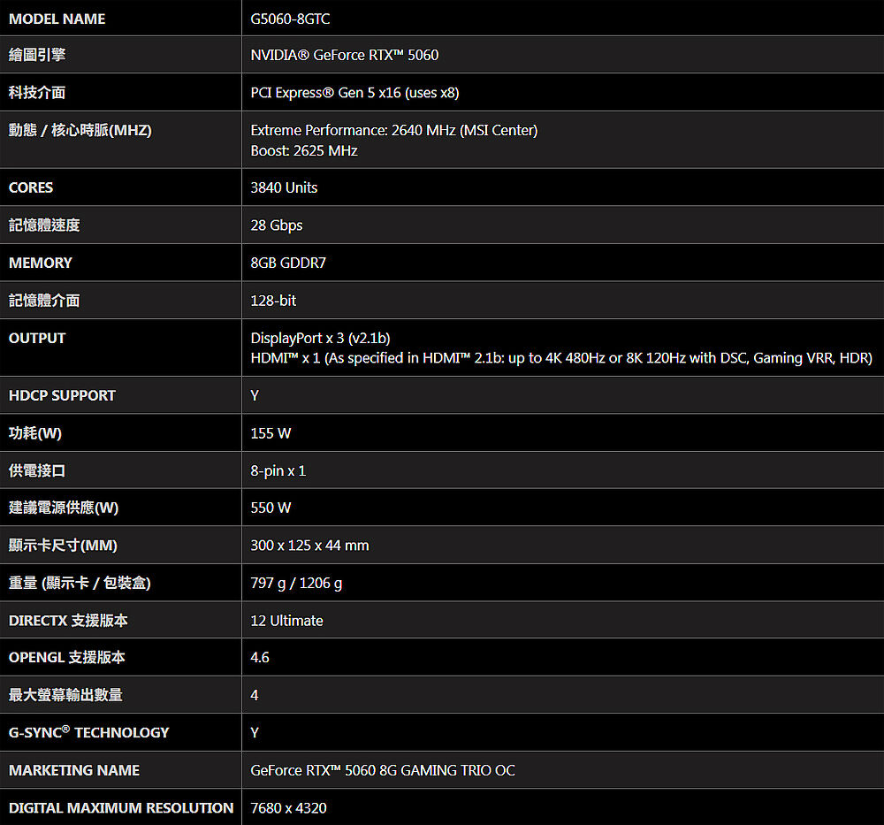
Task: Click the Extreme Performance 2640 MHz line
Action: [393, 130]
